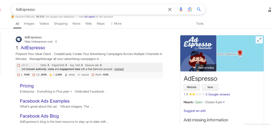The width and height of the screenshot is (271, 125).
Task: Open the 5 Google reviews link
Action: pyautogui.click(x=218, y=94)
